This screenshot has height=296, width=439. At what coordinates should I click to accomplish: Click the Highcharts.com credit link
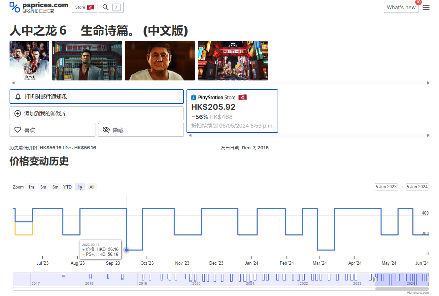(x=418, y=293)
